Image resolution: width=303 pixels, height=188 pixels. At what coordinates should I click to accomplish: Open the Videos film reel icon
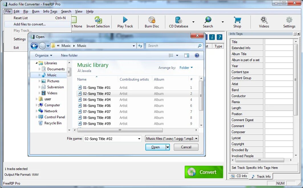coord(264,20)
